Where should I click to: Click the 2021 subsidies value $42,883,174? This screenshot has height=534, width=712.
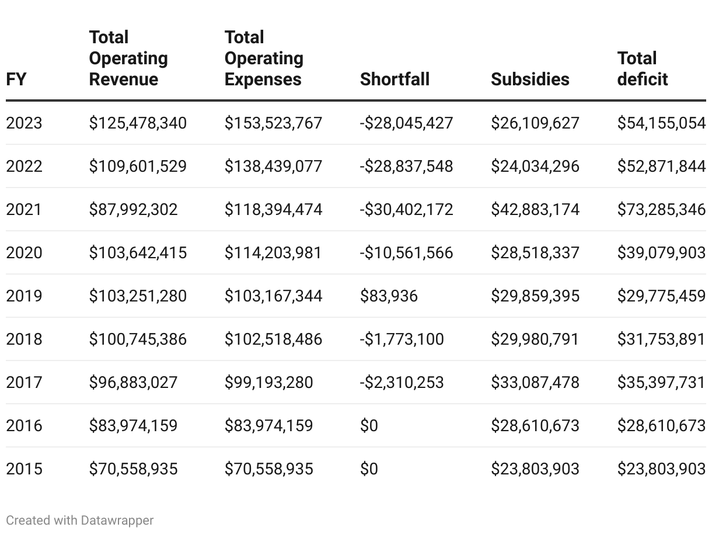coord(535,210)
